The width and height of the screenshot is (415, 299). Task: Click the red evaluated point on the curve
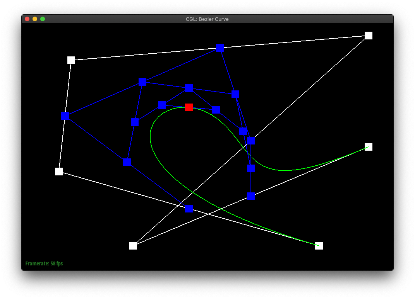click(189, 107)
